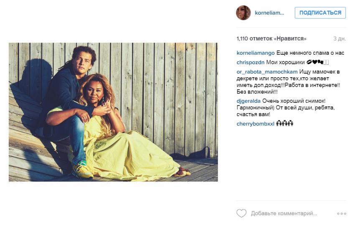Image resolution: width=354 pixels, height=225 pixels.
Task: Click the spam comment about Работа в интернете
Action: tap(288, 82)
